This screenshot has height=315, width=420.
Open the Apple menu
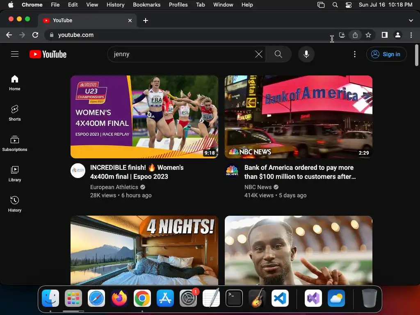[11, 5]
